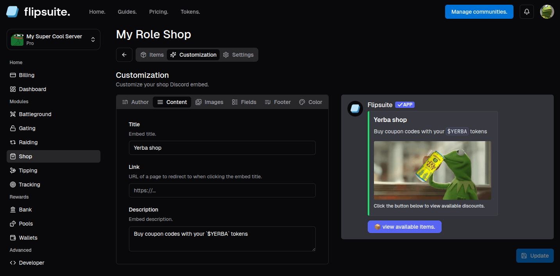This screenshot has width=560, height=276.
Task: Click the Description textarea resize handle
Action: pyautogui.click(x=313, y=249)
